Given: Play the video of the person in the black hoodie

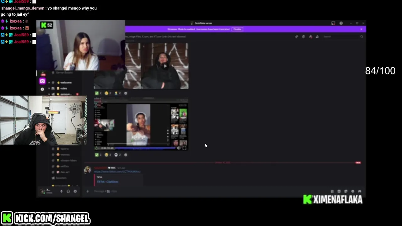Looking at the screenshot, I should click(165, 66).
